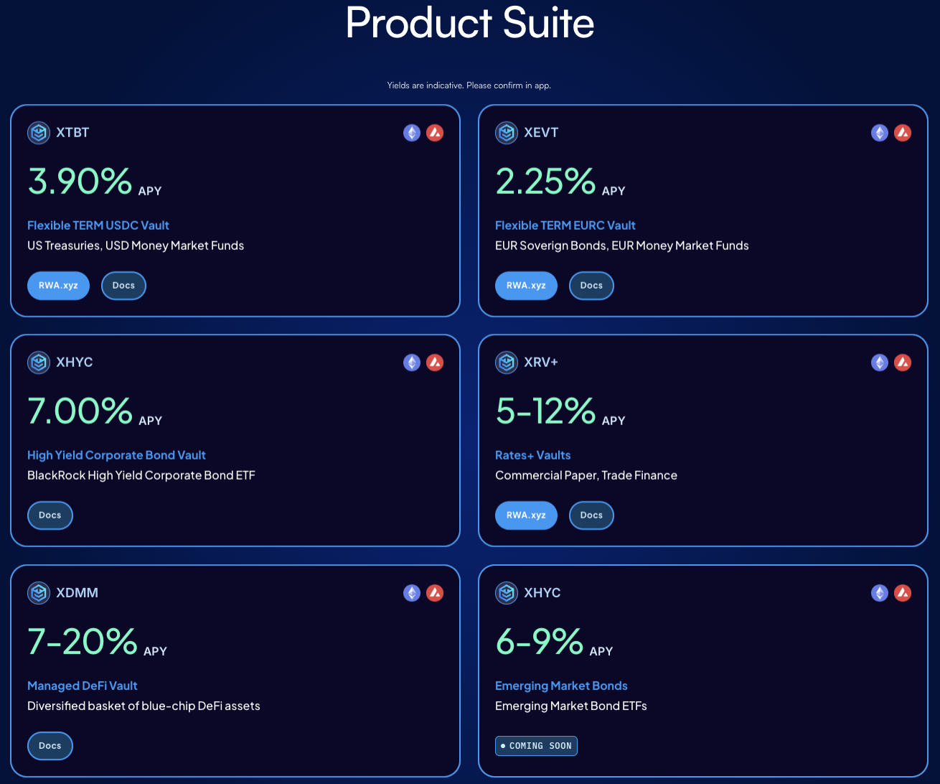Click the Ethereum icon on the XRV+ card
The height and width of the screenshot is (784, 940).
[x=880, y=363]
